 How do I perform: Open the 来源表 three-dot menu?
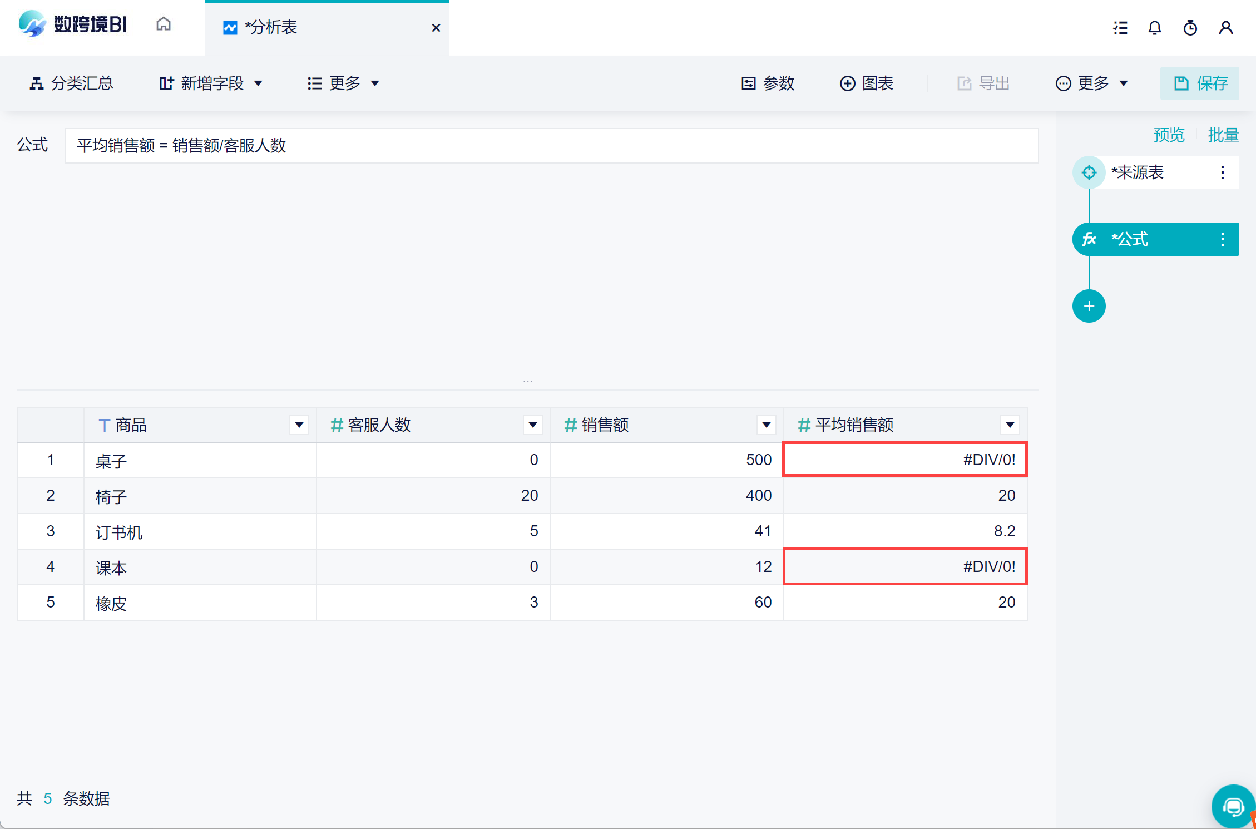[x=1222, y=172]
